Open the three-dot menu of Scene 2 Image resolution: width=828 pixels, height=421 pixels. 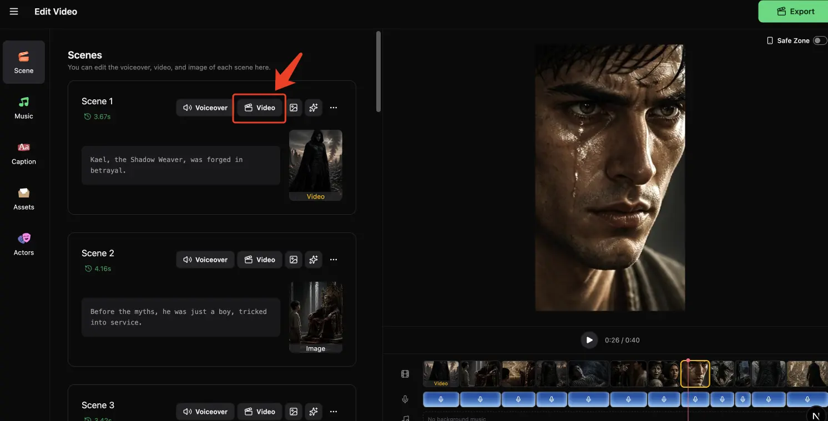pos(334,260)
